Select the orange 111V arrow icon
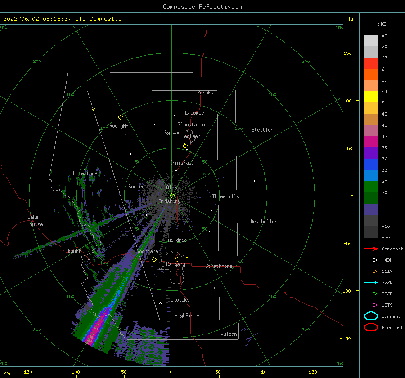The height and width of the screenshot is (378, 405). (x=371, y=271)
